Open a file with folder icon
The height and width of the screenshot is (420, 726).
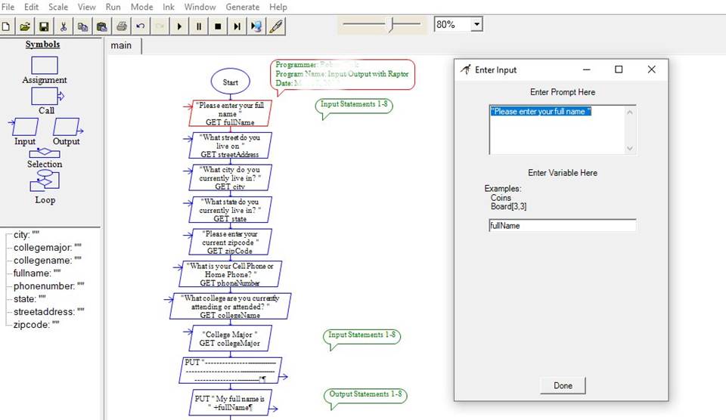pyautogui.click(x=25, y=26)
